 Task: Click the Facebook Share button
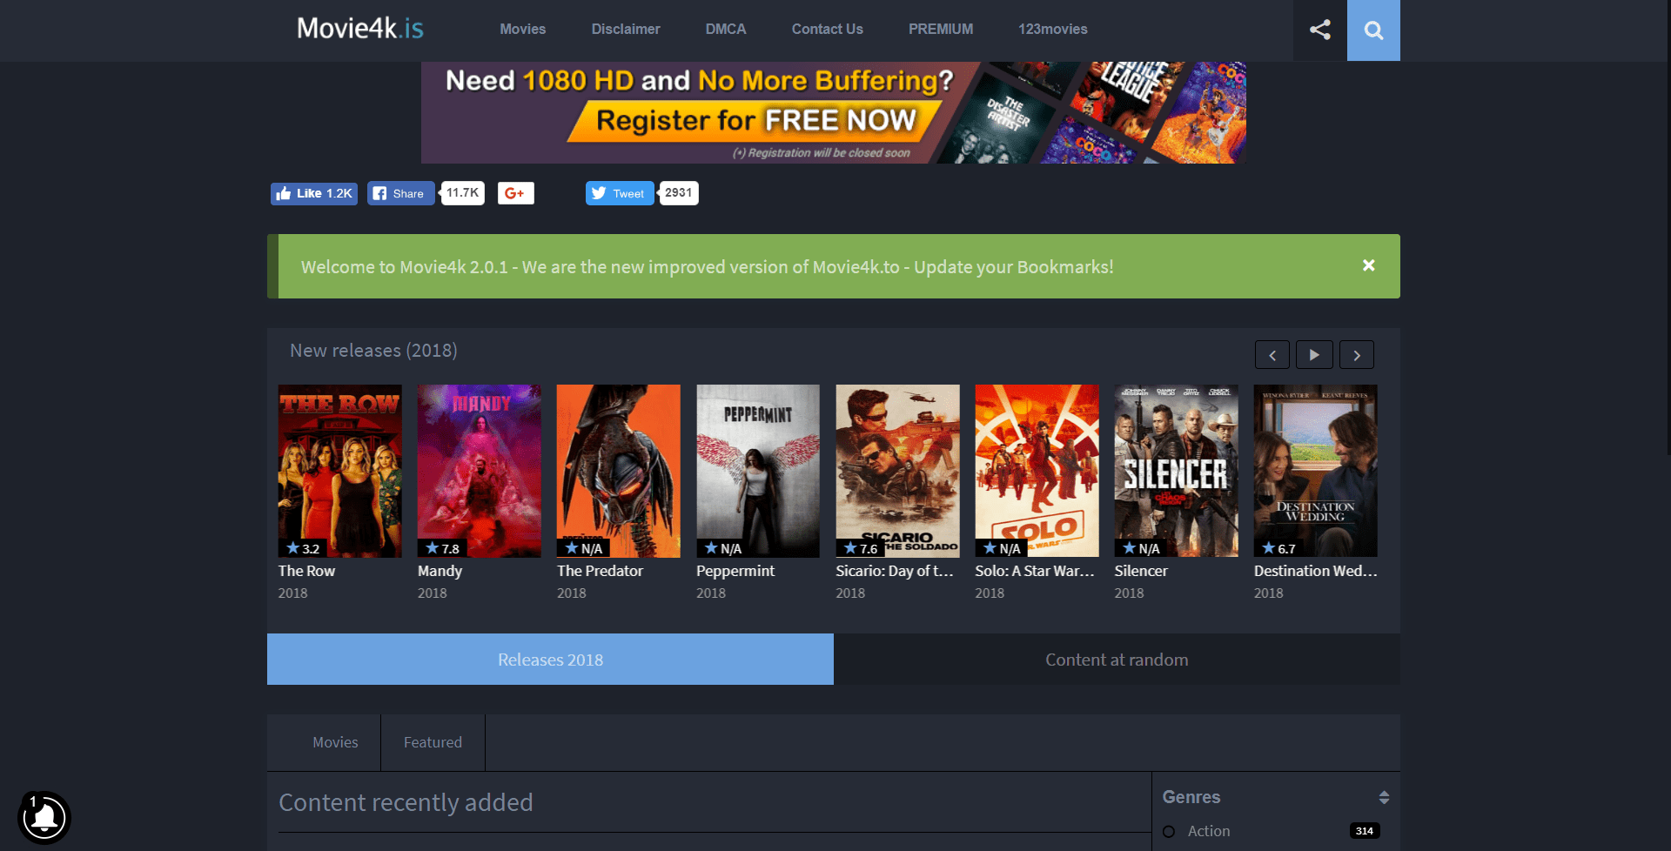[400, 193]
